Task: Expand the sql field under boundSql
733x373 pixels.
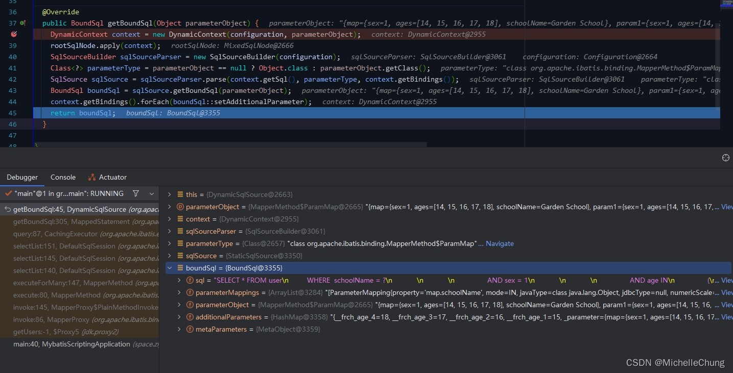Action: (x=179, y=280)
